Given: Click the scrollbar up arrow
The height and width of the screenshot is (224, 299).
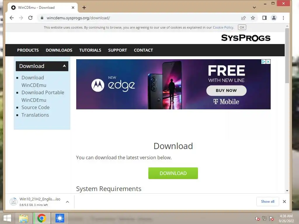Looking at the screenshot, I should (x=287, y=26).
